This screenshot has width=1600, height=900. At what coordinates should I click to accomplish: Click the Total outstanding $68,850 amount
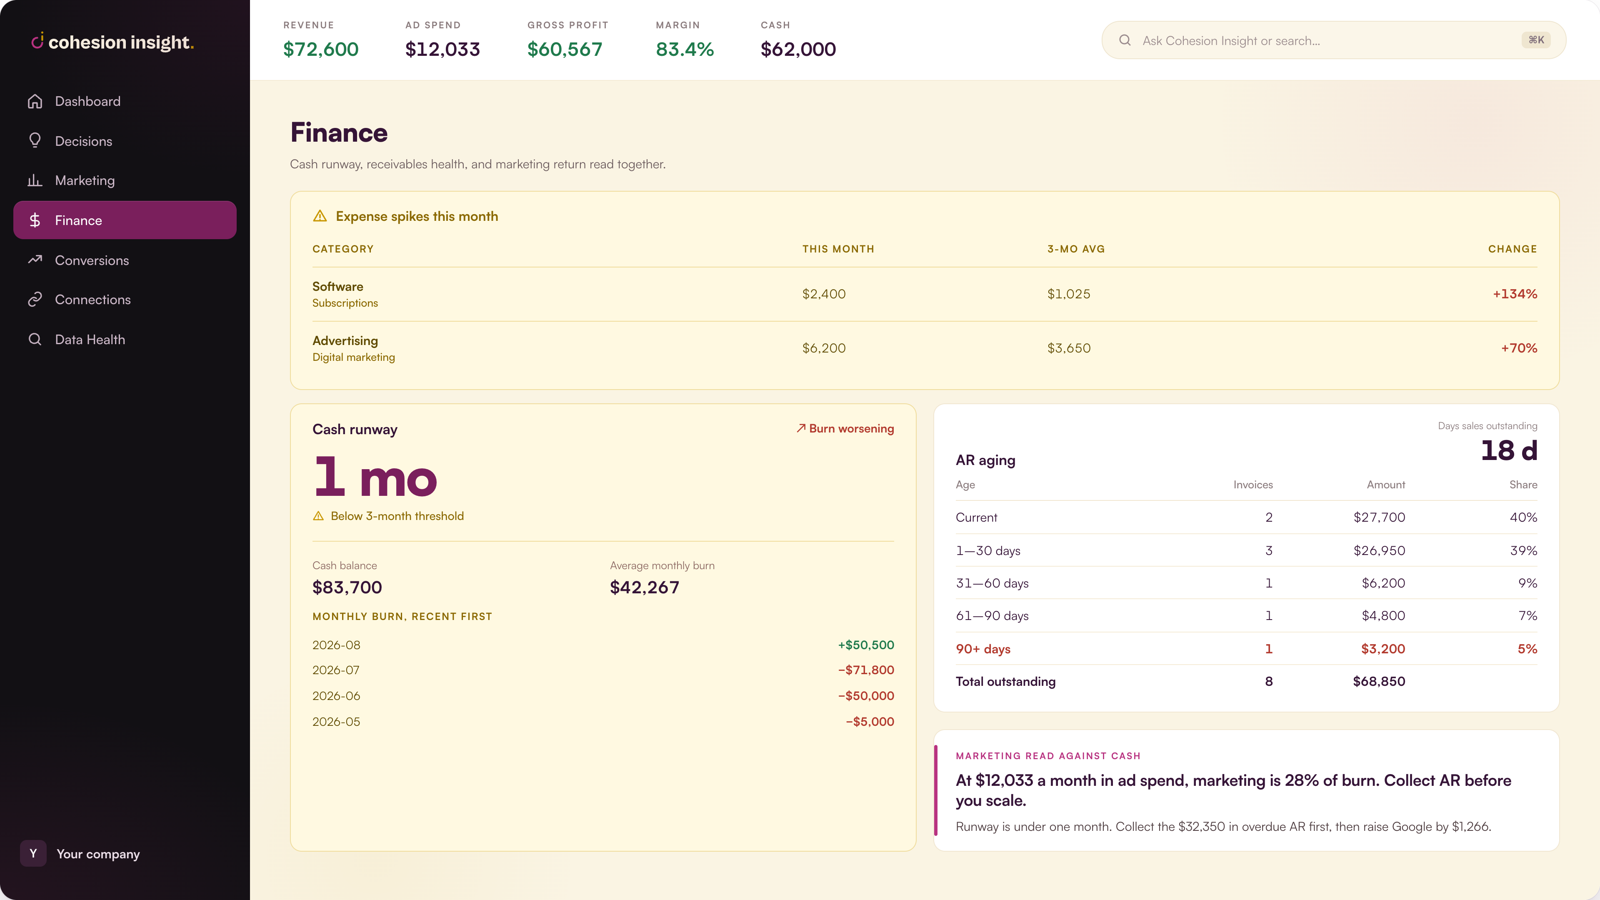click(1379, 681)
